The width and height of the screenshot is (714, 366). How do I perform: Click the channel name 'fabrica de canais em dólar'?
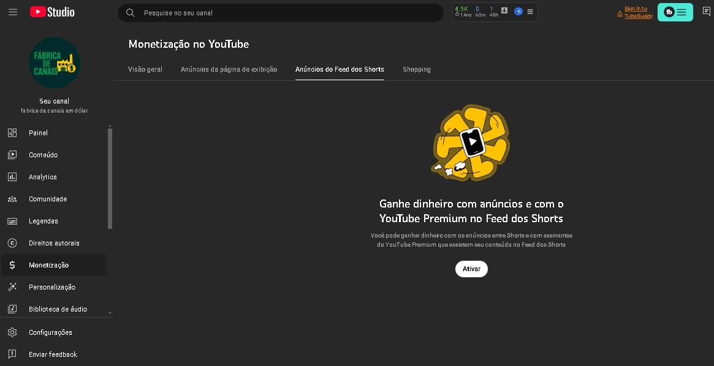pos(54,111)
